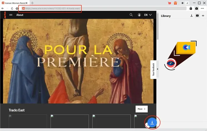Refresh the current web page
The width and height of the screenshot is (207, 131).
click(x=12, y=9)
